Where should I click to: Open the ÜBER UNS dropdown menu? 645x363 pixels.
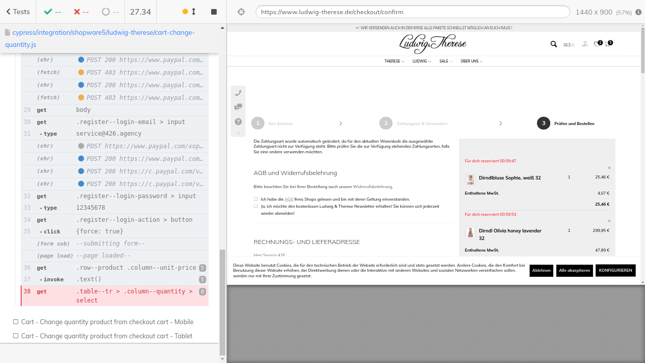coord(471,61)
